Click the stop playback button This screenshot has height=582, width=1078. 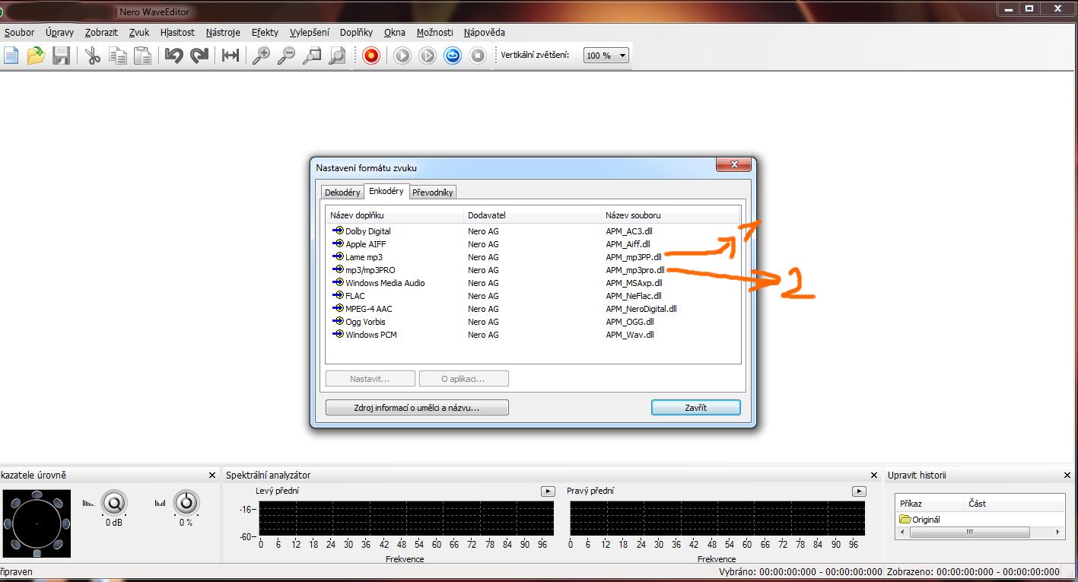[478, 56]
